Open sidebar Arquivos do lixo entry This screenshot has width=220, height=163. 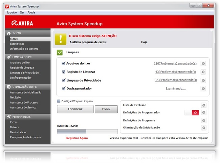20,62
